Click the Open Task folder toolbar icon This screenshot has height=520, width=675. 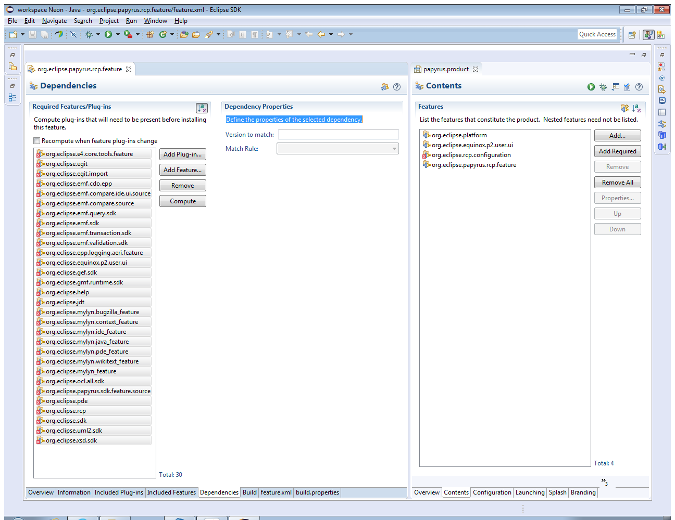pyautogui.click(x=196, y=34)
